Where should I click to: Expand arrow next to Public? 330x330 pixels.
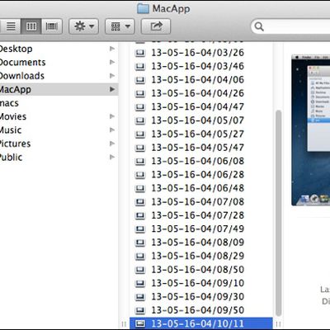tap(112, 157)
